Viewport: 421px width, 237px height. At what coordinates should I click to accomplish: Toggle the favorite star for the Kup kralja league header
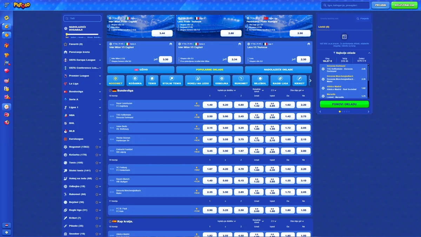pos(110,222)
